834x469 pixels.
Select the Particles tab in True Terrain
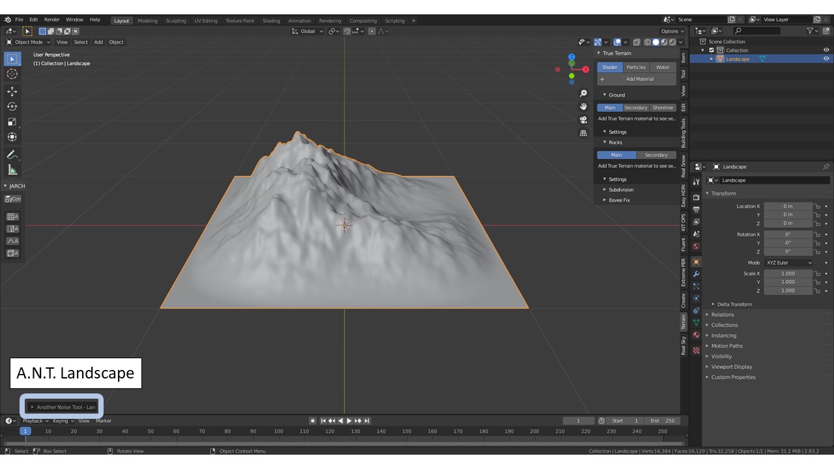point(636,67)
